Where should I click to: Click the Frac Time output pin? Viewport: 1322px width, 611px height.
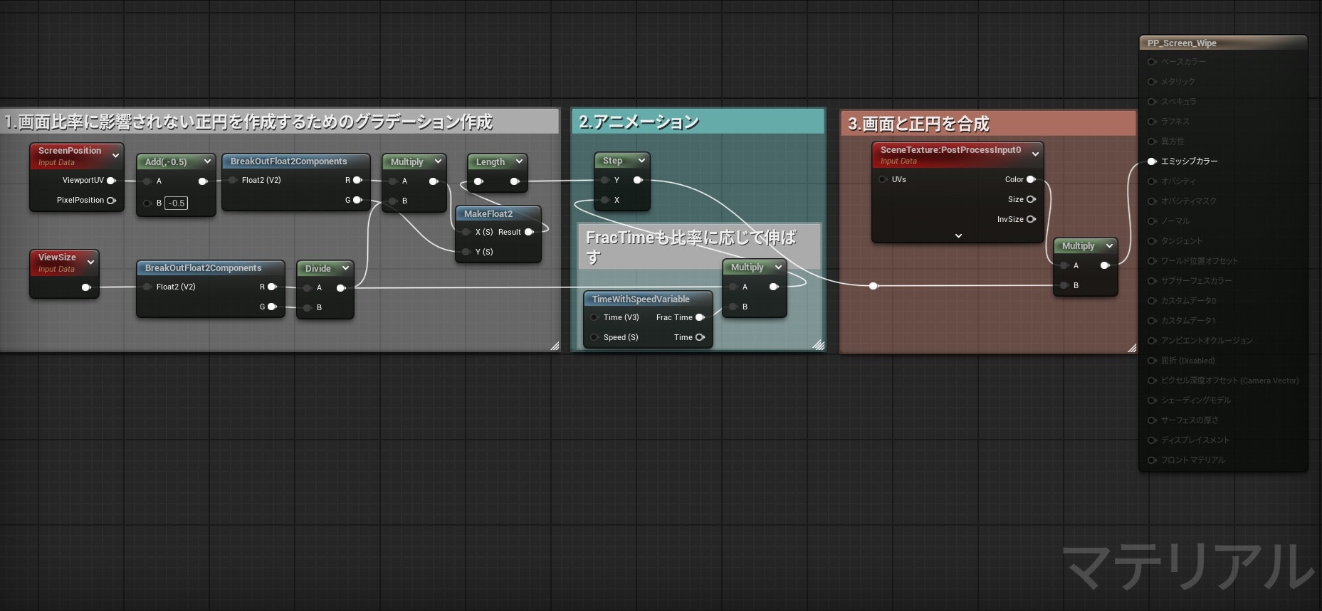(x=700, y=317)
